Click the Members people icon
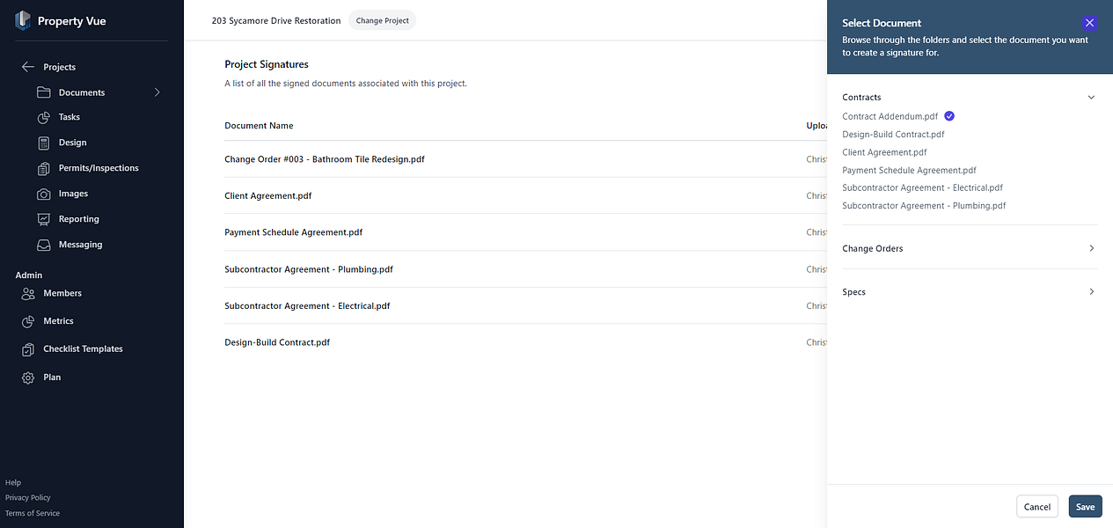1113x528 pixels. pos(28,293)
